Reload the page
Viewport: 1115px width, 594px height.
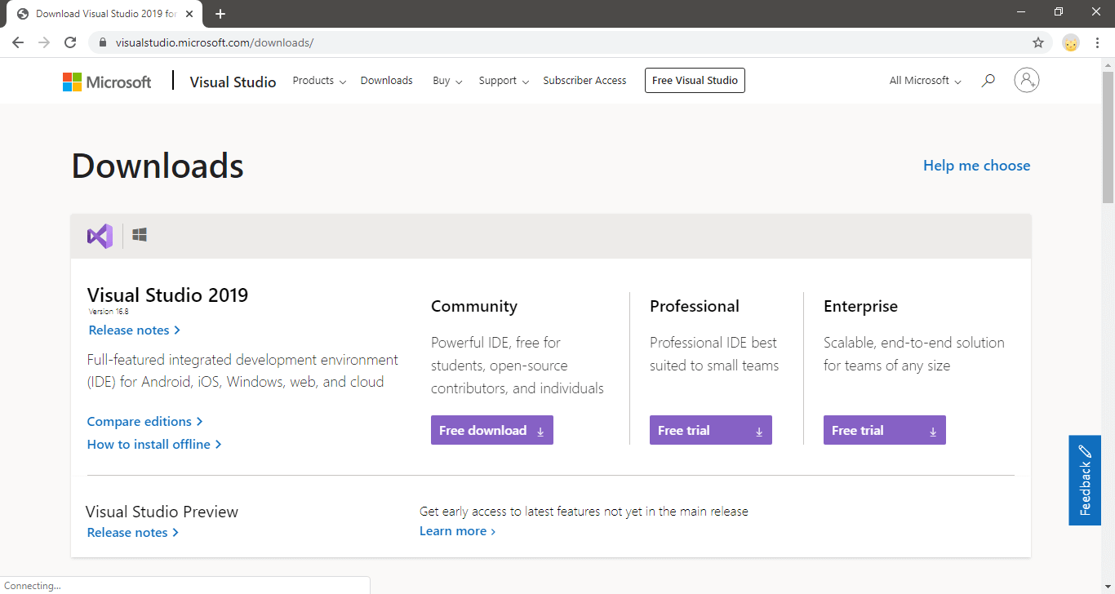pyautogui.click(x=70, y=42)
